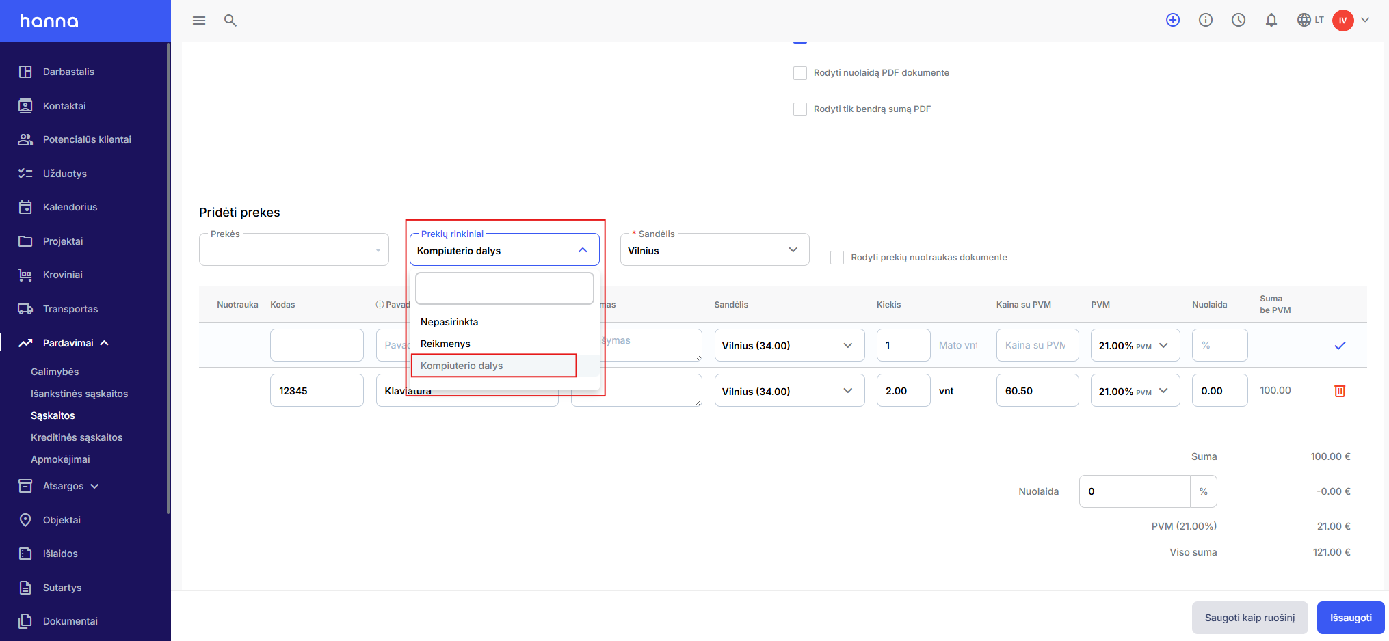Open PVM dropdown in the 12345 row

[1135, 391]
